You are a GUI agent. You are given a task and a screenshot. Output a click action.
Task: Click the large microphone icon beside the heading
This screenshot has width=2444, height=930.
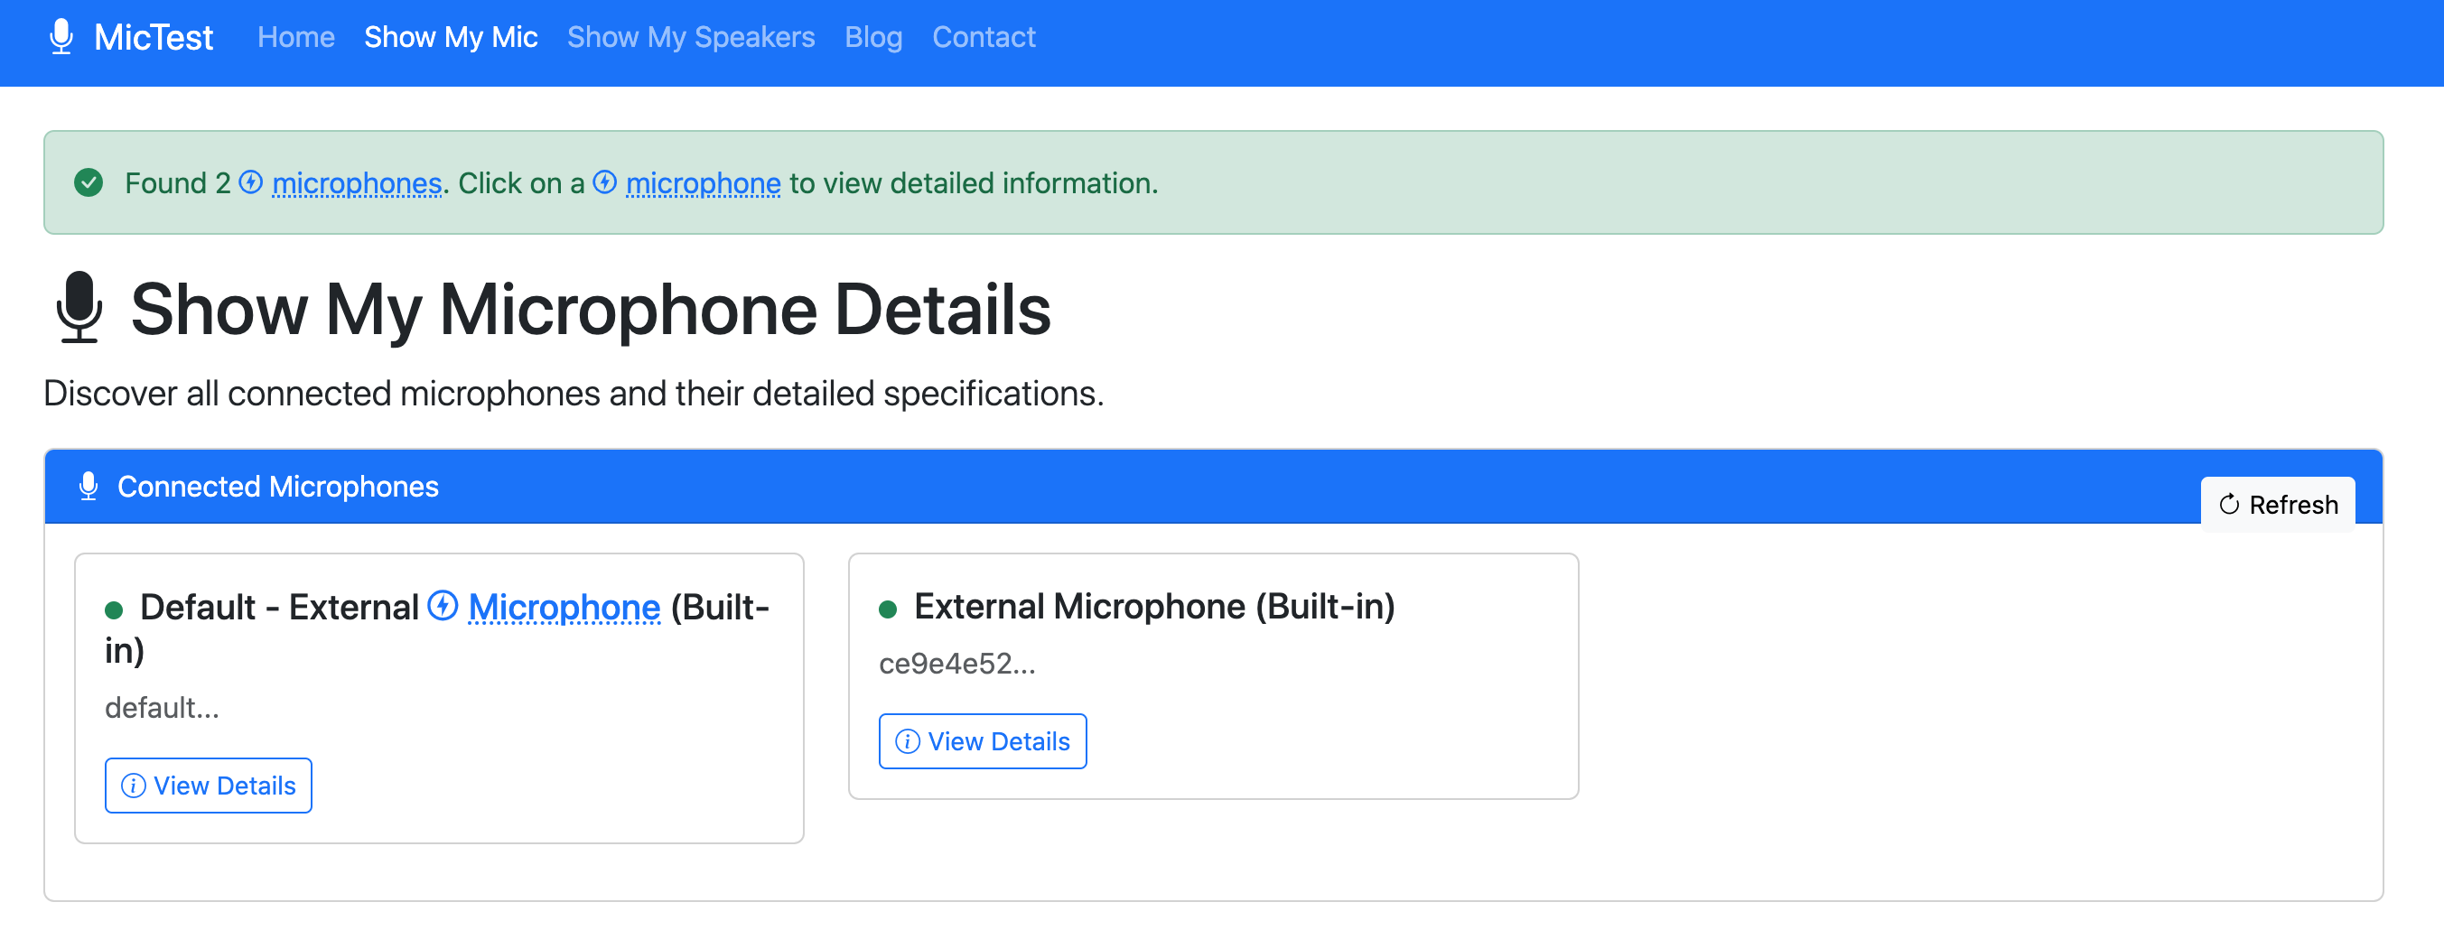[79, 307]
